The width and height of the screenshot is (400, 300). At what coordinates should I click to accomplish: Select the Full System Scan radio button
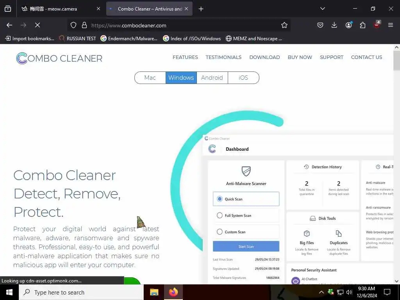point(220,215)
